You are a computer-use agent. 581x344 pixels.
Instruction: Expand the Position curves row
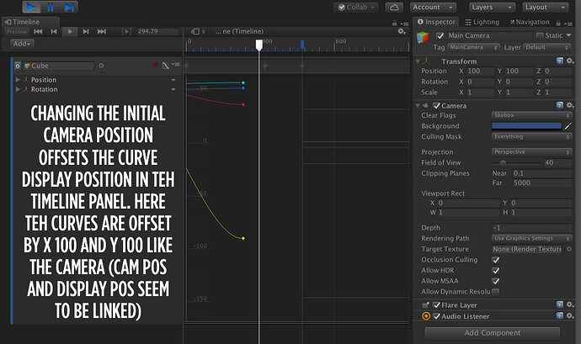[18, 80]
